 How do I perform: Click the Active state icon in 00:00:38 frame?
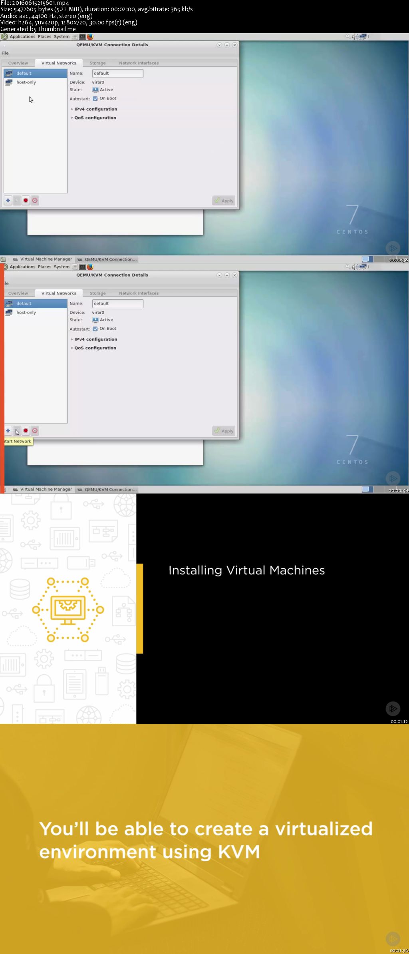click(95, 90)
